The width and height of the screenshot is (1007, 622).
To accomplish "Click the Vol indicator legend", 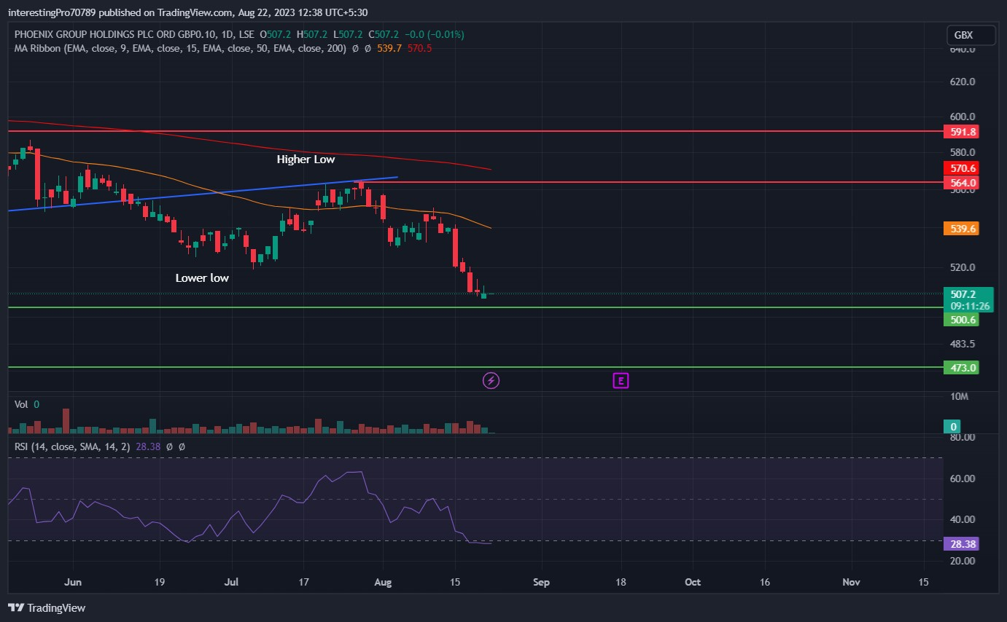I will (x=21, y=404).
